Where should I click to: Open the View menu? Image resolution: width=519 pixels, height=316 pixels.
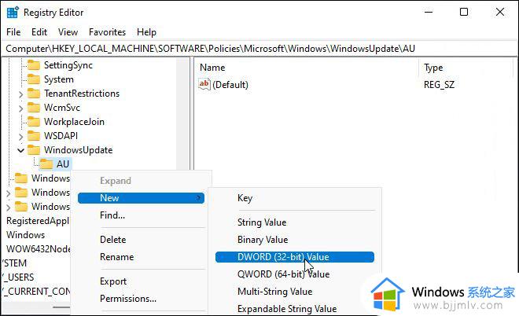[68, 32]
